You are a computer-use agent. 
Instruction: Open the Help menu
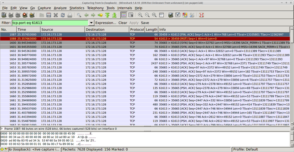pyautogui.click(x=139, y=8)
